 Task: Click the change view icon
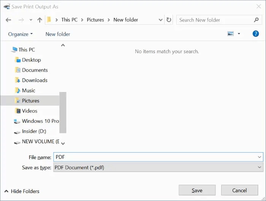coord(230,34)
